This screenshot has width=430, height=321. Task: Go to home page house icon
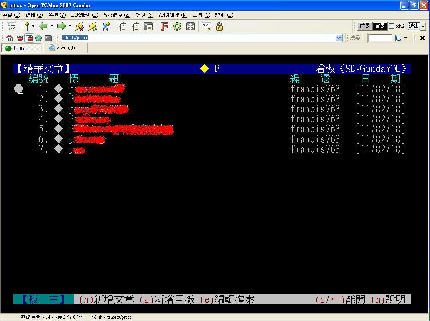[10, 38]
